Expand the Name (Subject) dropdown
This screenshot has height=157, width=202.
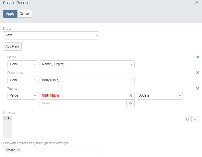(x=87, y=64)
